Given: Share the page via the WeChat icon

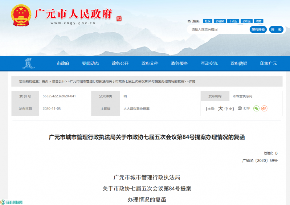Looking at the screenshot, I should [x=256, y=108].
